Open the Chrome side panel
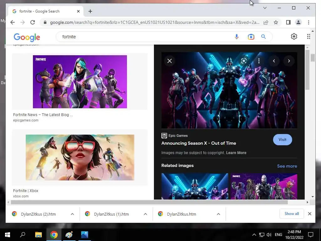321x241 pixels. tap(288, 22)
